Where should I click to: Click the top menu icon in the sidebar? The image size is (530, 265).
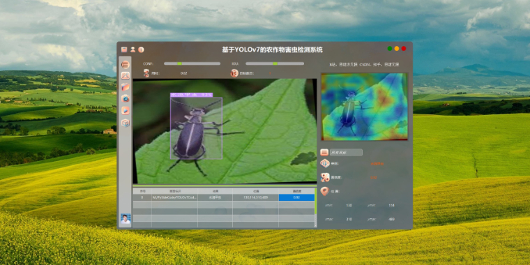(x=126, y=65)
